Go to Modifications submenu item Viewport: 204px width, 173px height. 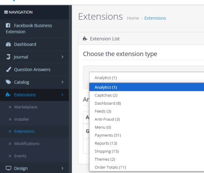pos(27,144)
